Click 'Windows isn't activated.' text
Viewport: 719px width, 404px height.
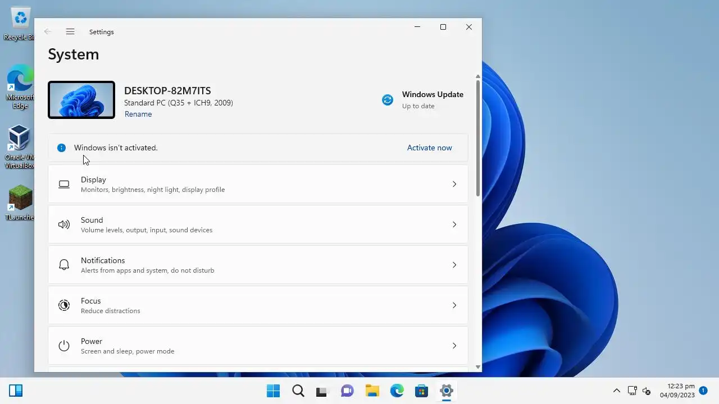point(116,148)
